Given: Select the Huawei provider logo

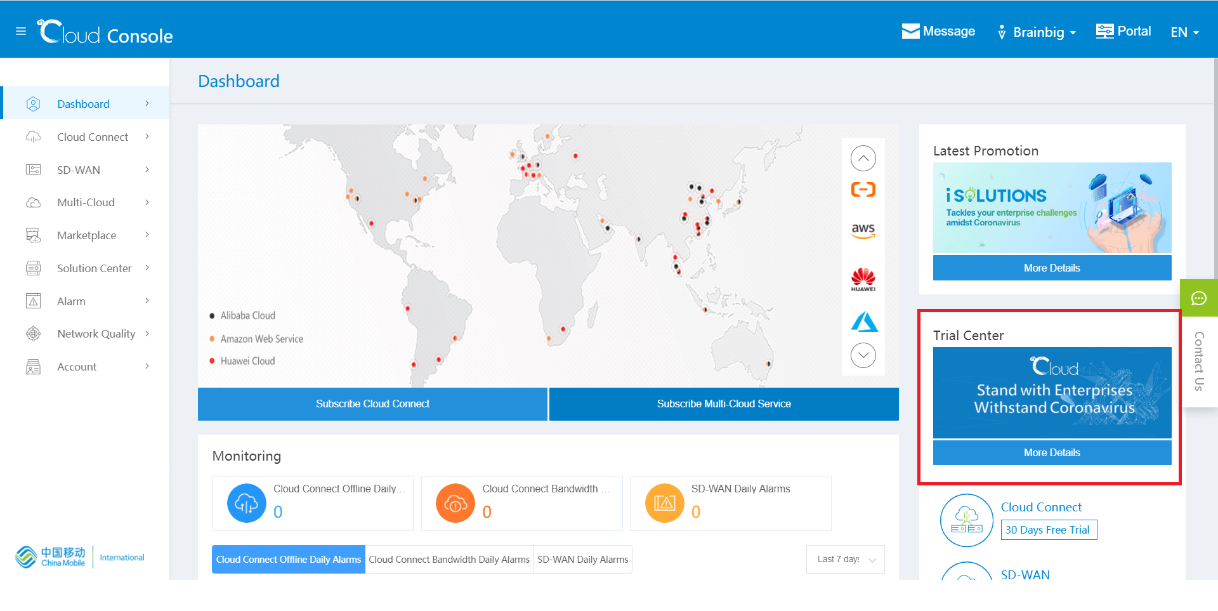Looking at the screenshot, I should point(863,279).
